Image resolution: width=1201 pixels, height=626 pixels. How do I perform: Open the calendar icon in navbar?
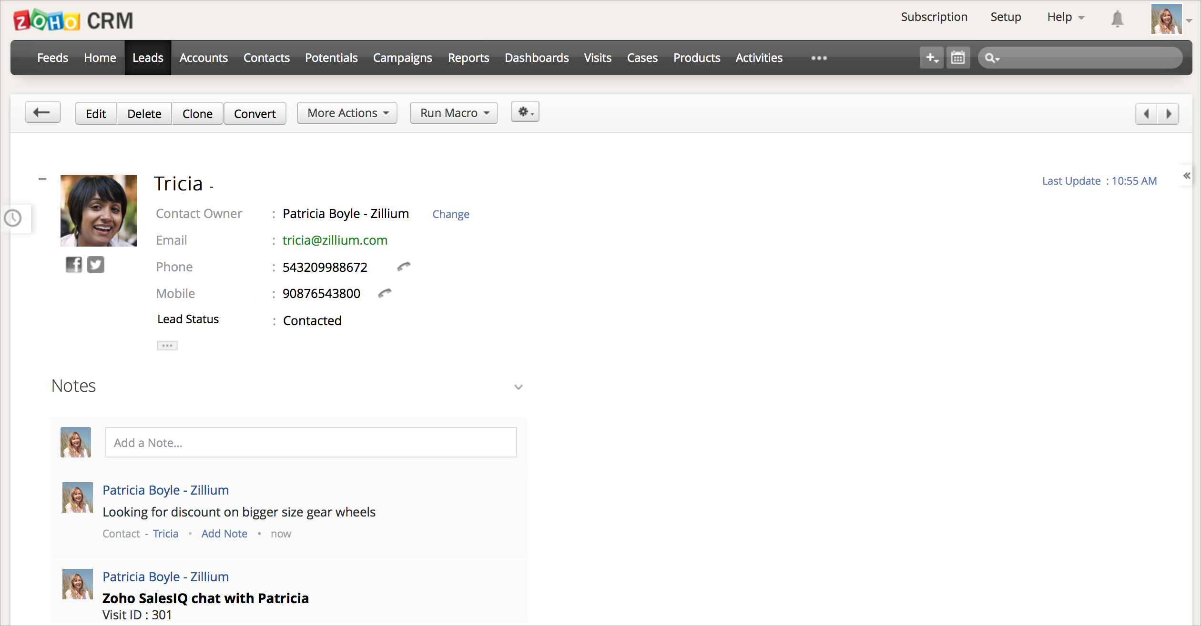(x=958, y=58)
